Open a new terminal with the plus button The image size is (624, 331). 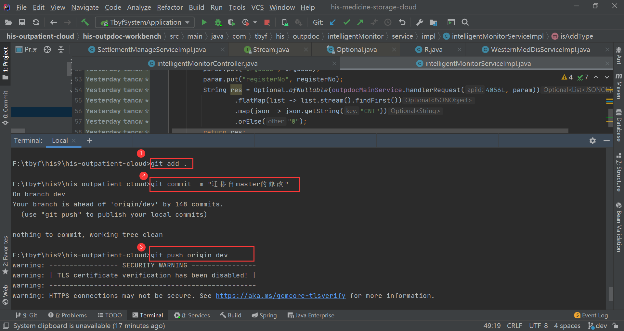[89, 141]
